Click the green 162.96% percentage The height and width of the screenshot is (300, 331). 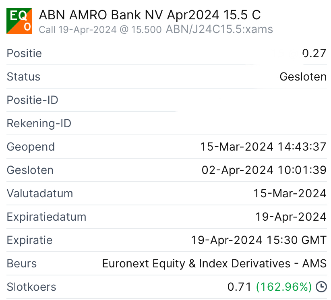(284, 287)
